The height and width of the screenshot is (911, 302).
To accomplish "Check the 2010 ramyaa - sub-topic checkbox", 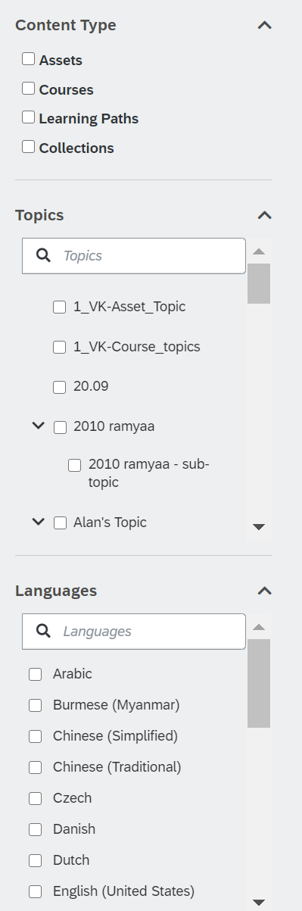I will coord(74,465).
